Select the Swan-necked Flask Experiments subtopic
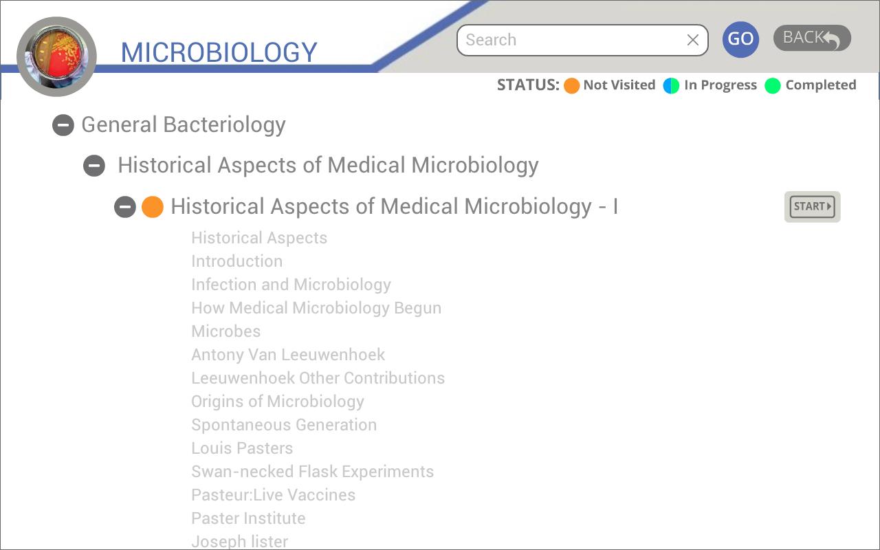The image size is (880, 550). 312,472
